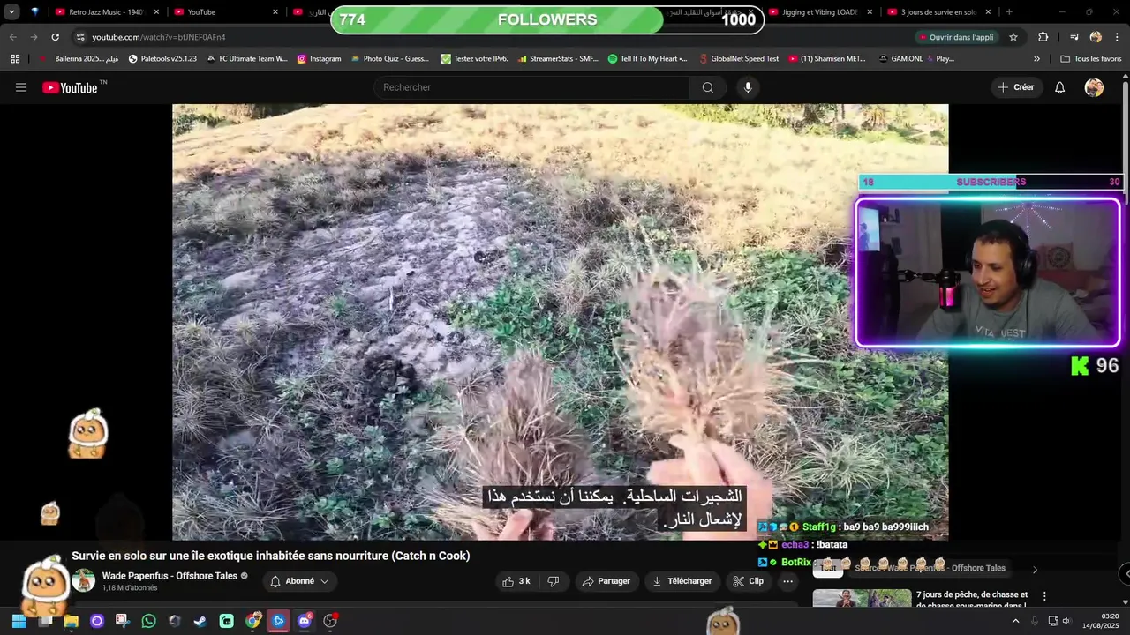Open volume control in system tray
Screen dimensions: 1130x635
tap(1066, 621)
